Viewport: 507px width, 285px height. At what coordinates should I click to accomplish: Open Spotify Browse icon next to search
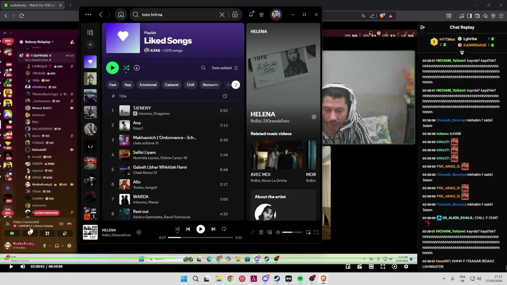(x=235, y=15)
